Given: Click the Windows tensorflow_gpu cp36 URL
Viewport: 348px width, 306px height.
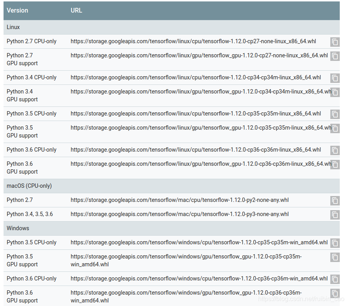Looking at the screenshot, I should 186,297.
